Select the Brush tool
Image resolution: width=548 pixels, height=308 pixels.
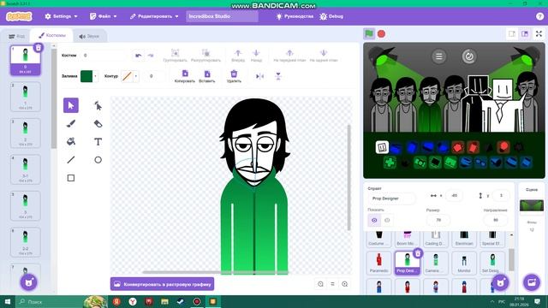point(71,123)
